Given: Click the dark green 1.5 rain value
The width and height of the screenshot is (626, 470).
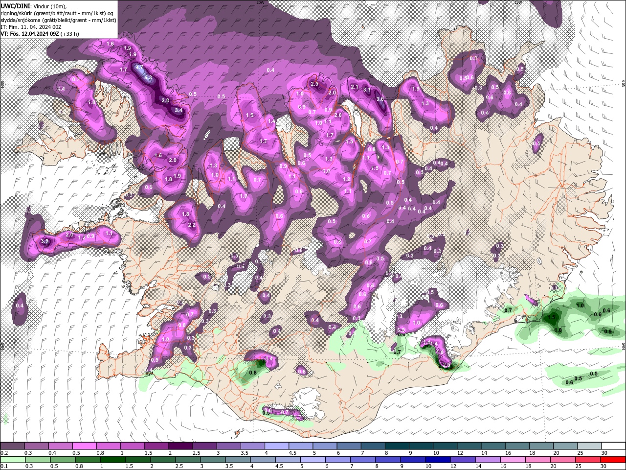Looking at the screenshot, I should coord(552,317).
